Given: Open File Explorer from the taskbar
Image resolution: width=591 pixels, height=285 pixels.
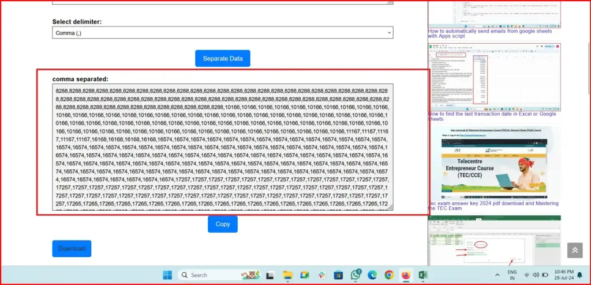Looking at the screenshot, I should (x=287, y=275).
